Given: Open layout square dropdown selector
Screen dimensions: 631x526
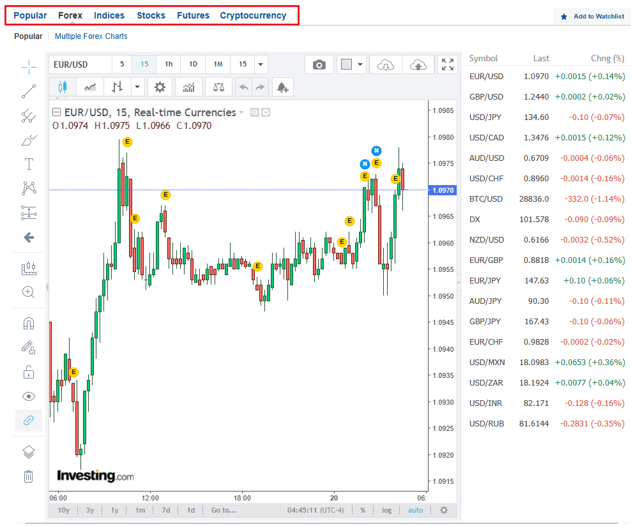Looking at the screenshot, I should tap(351, 64).
